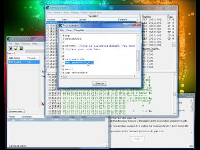Open the File menu in Cheat Engine main window
The image size is (200, 150).
tap(10, 44)
